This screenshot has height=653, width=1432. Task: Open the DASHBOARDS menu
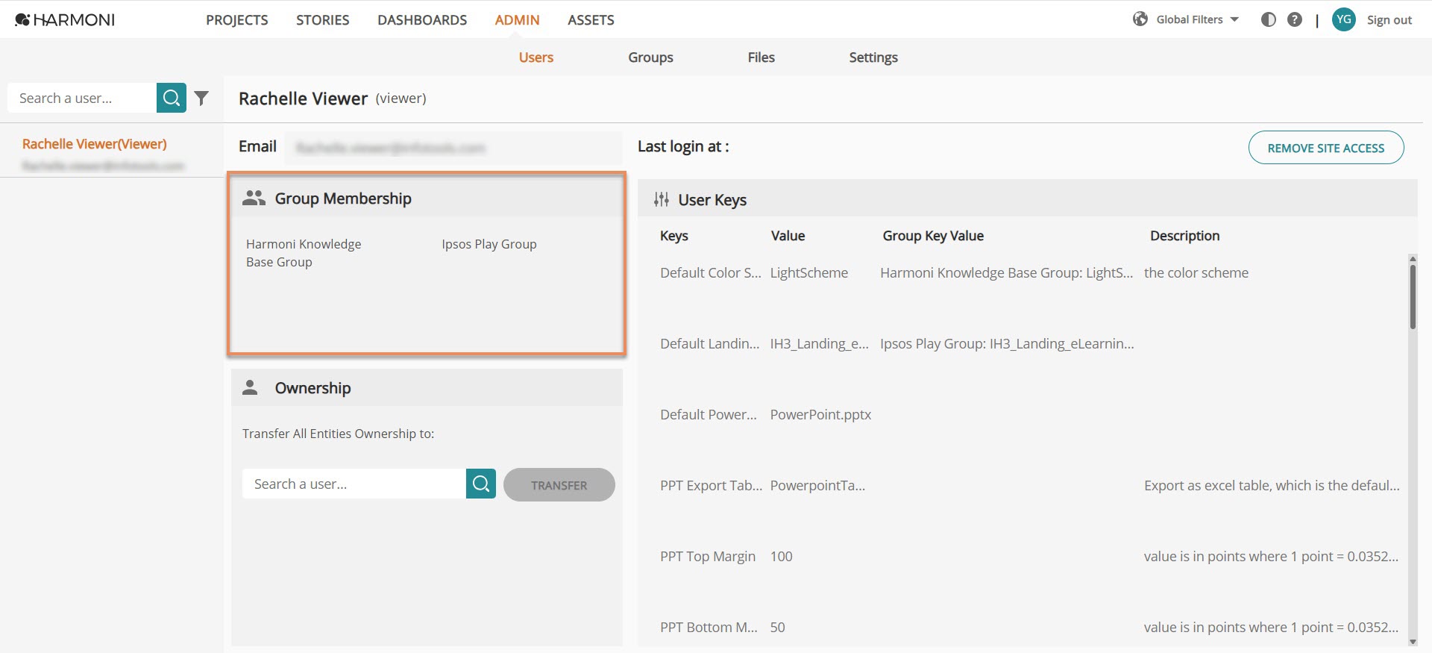(422, 20)
